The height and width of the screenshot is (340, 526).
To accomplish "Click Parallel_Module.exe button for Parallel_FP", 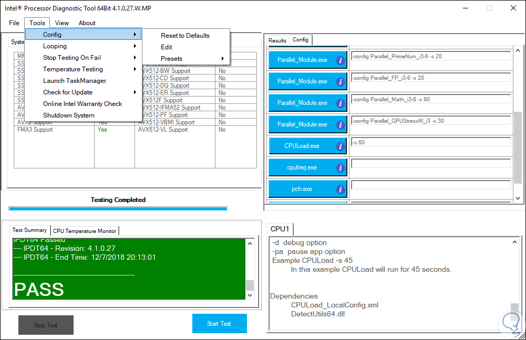I will coord(307,81).
